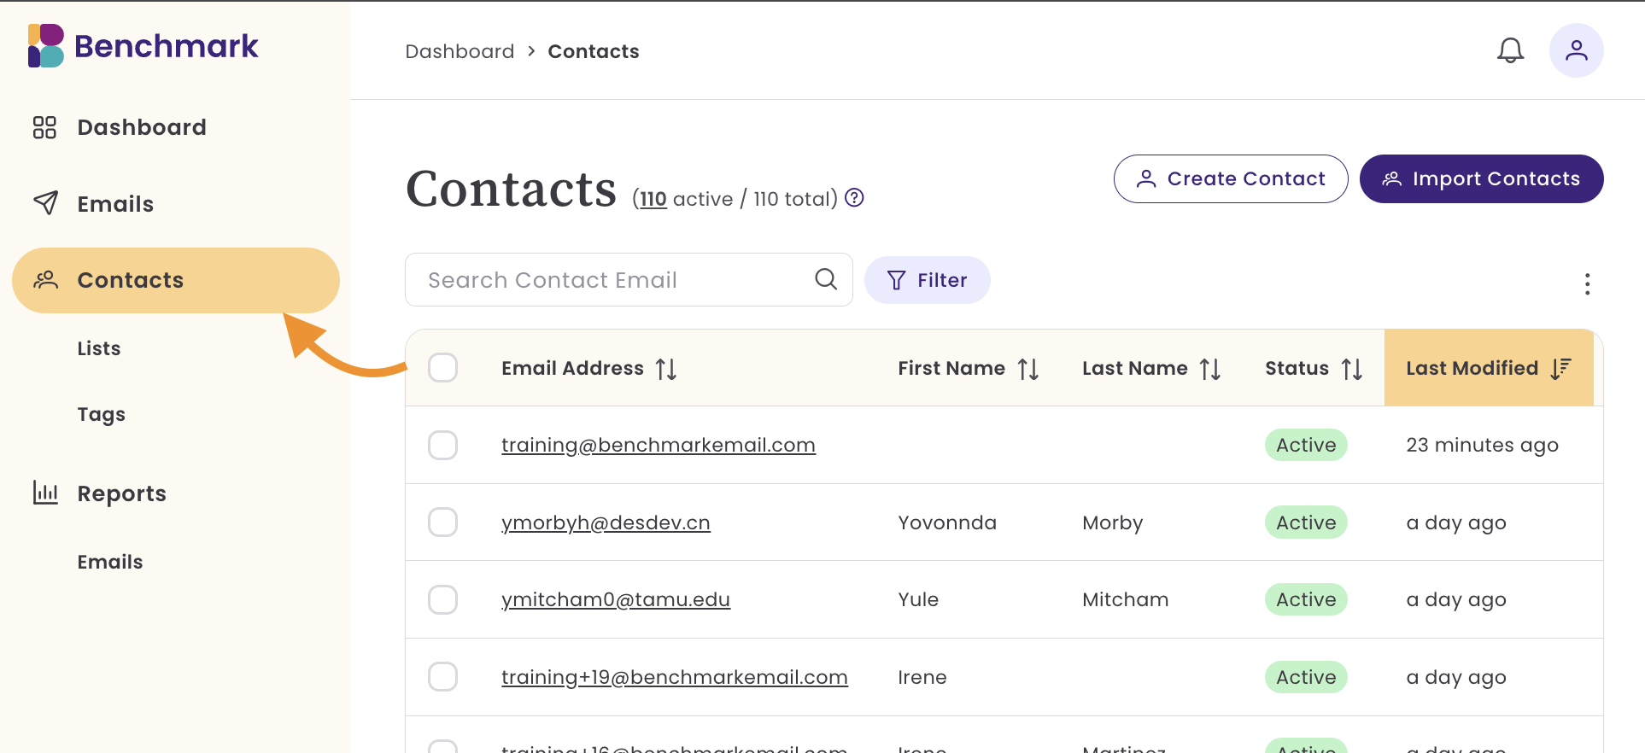Viewport: 1645px width, 753px height.
Task: Go to Reports in sidebar
Action: coord(121,493)
